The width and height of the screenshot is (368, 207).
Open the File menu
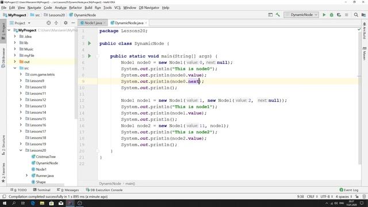click(4, 7)
